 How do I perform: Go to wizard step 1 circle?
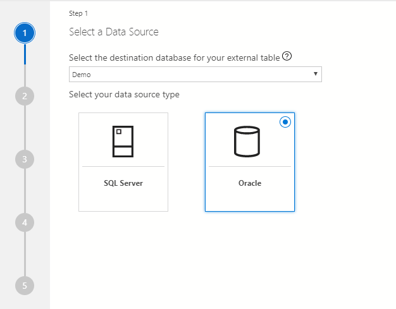pos(25,33)
